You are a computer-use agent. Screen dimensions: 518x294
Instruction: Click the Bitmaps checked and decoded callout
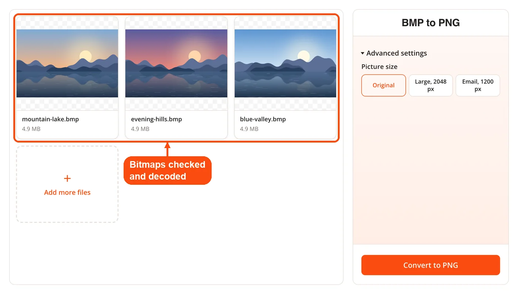(x=167, y=170)
